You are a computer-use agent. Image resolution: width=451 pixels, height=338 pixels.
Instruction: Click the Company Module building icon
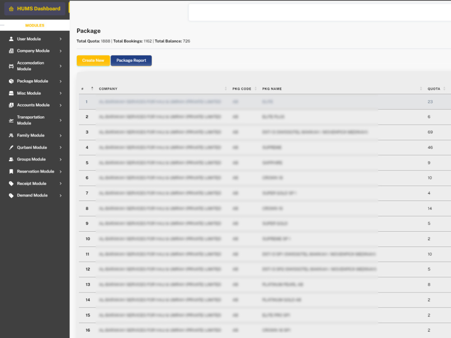coord(11,51)
